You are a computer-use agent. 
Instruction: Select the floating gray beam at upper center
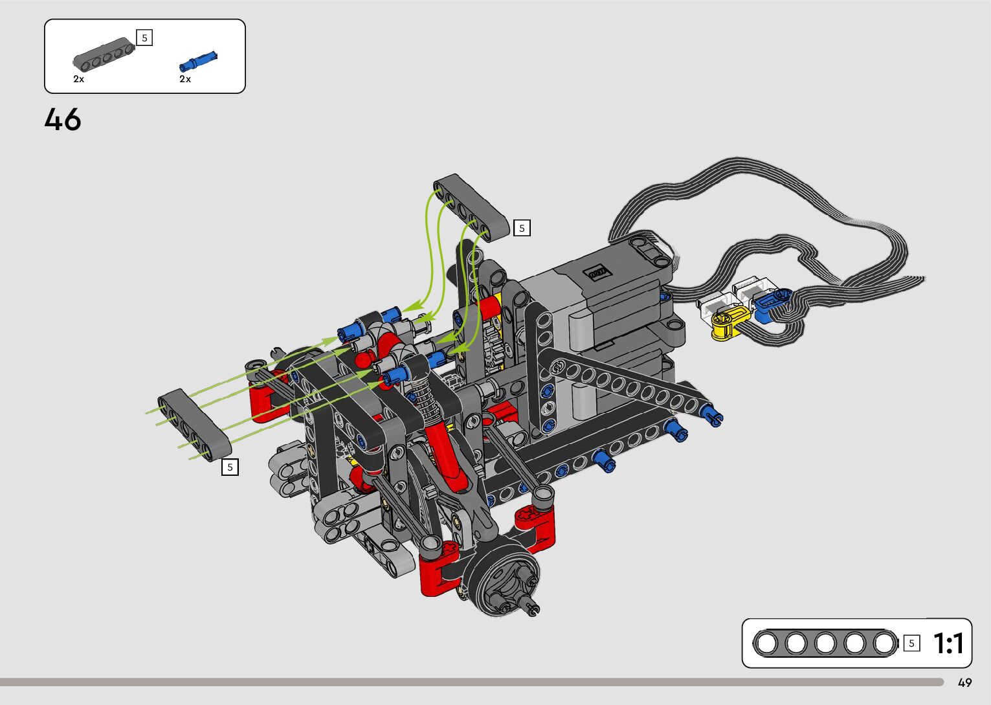pyautogui.click(x=472, y=207)
